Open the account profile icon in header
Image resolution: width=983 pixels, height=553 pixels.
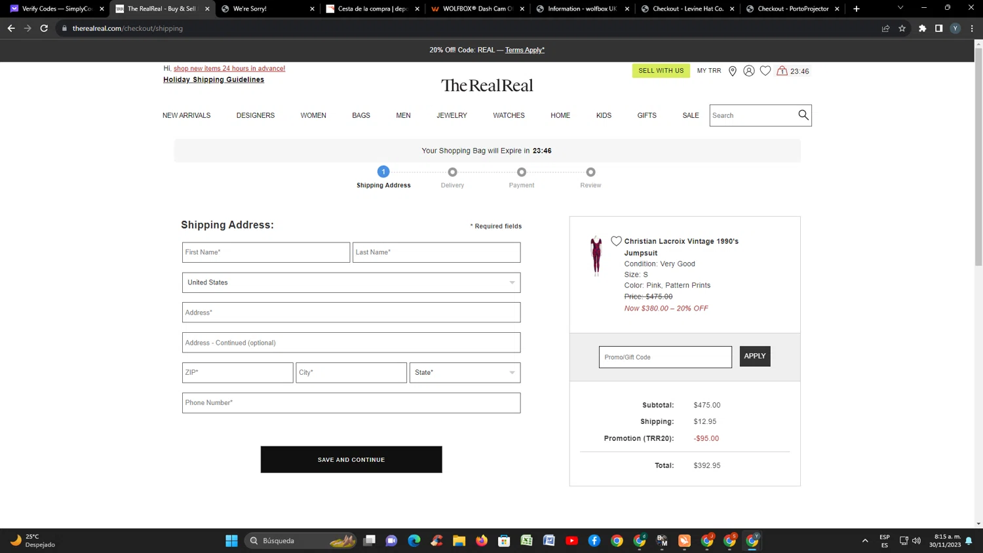[x=749, y=71]
